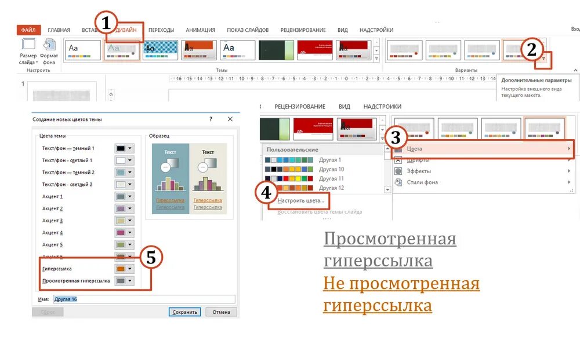Open the Шрифты submenu
This screenshot has height=348, width=580.
[483, 160]
